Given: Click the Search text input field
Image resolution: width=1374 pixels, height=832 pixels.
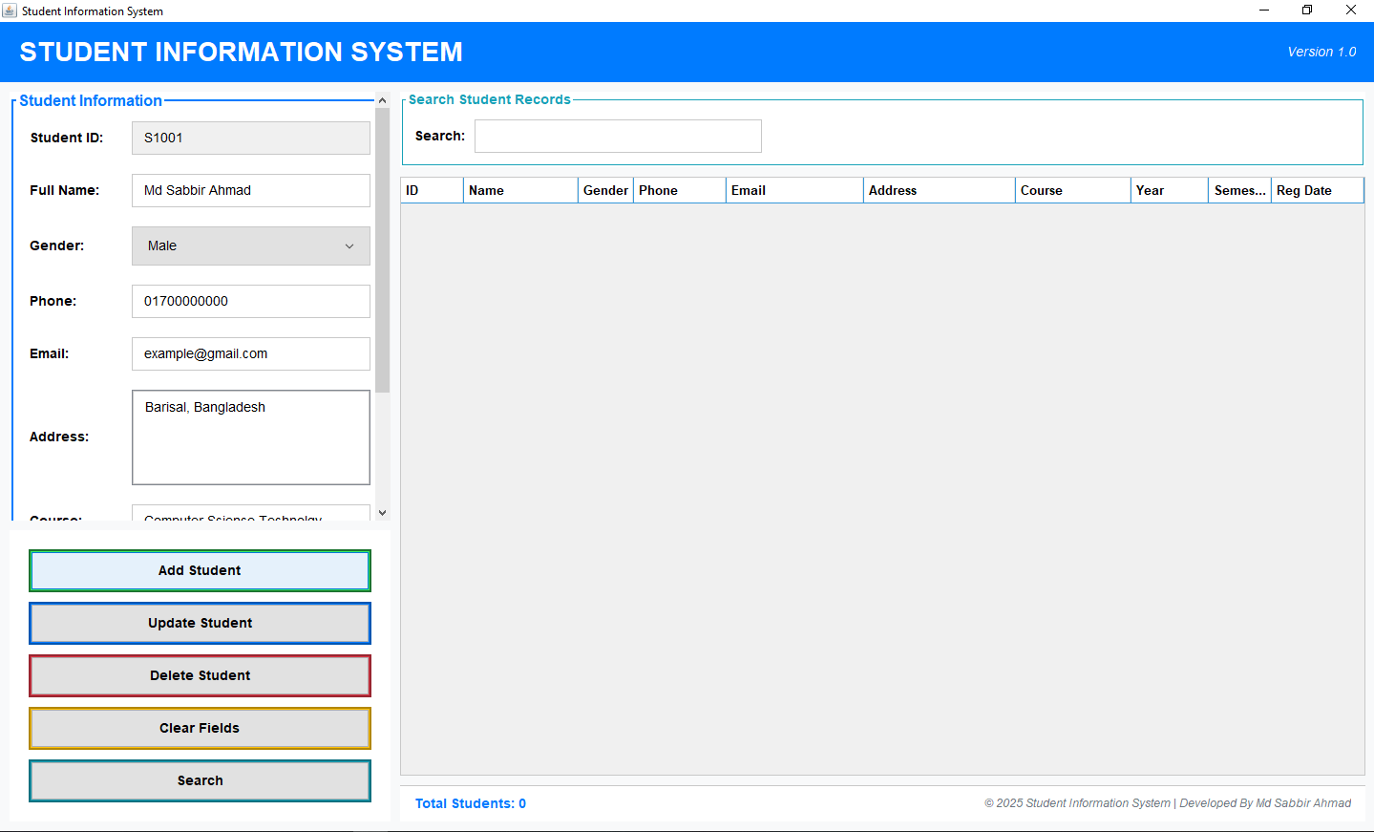Looking at the screenshot, I should coord(618,136).
